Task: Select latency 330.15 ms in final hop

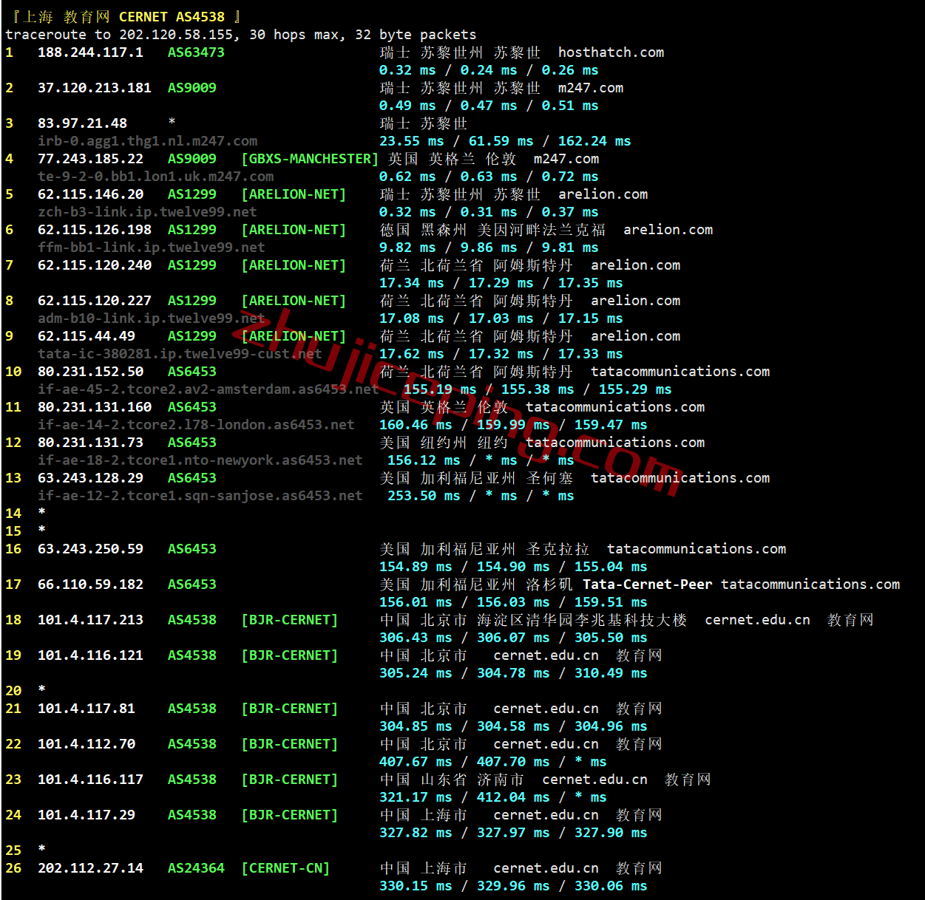Action: [x=416, y=886]
